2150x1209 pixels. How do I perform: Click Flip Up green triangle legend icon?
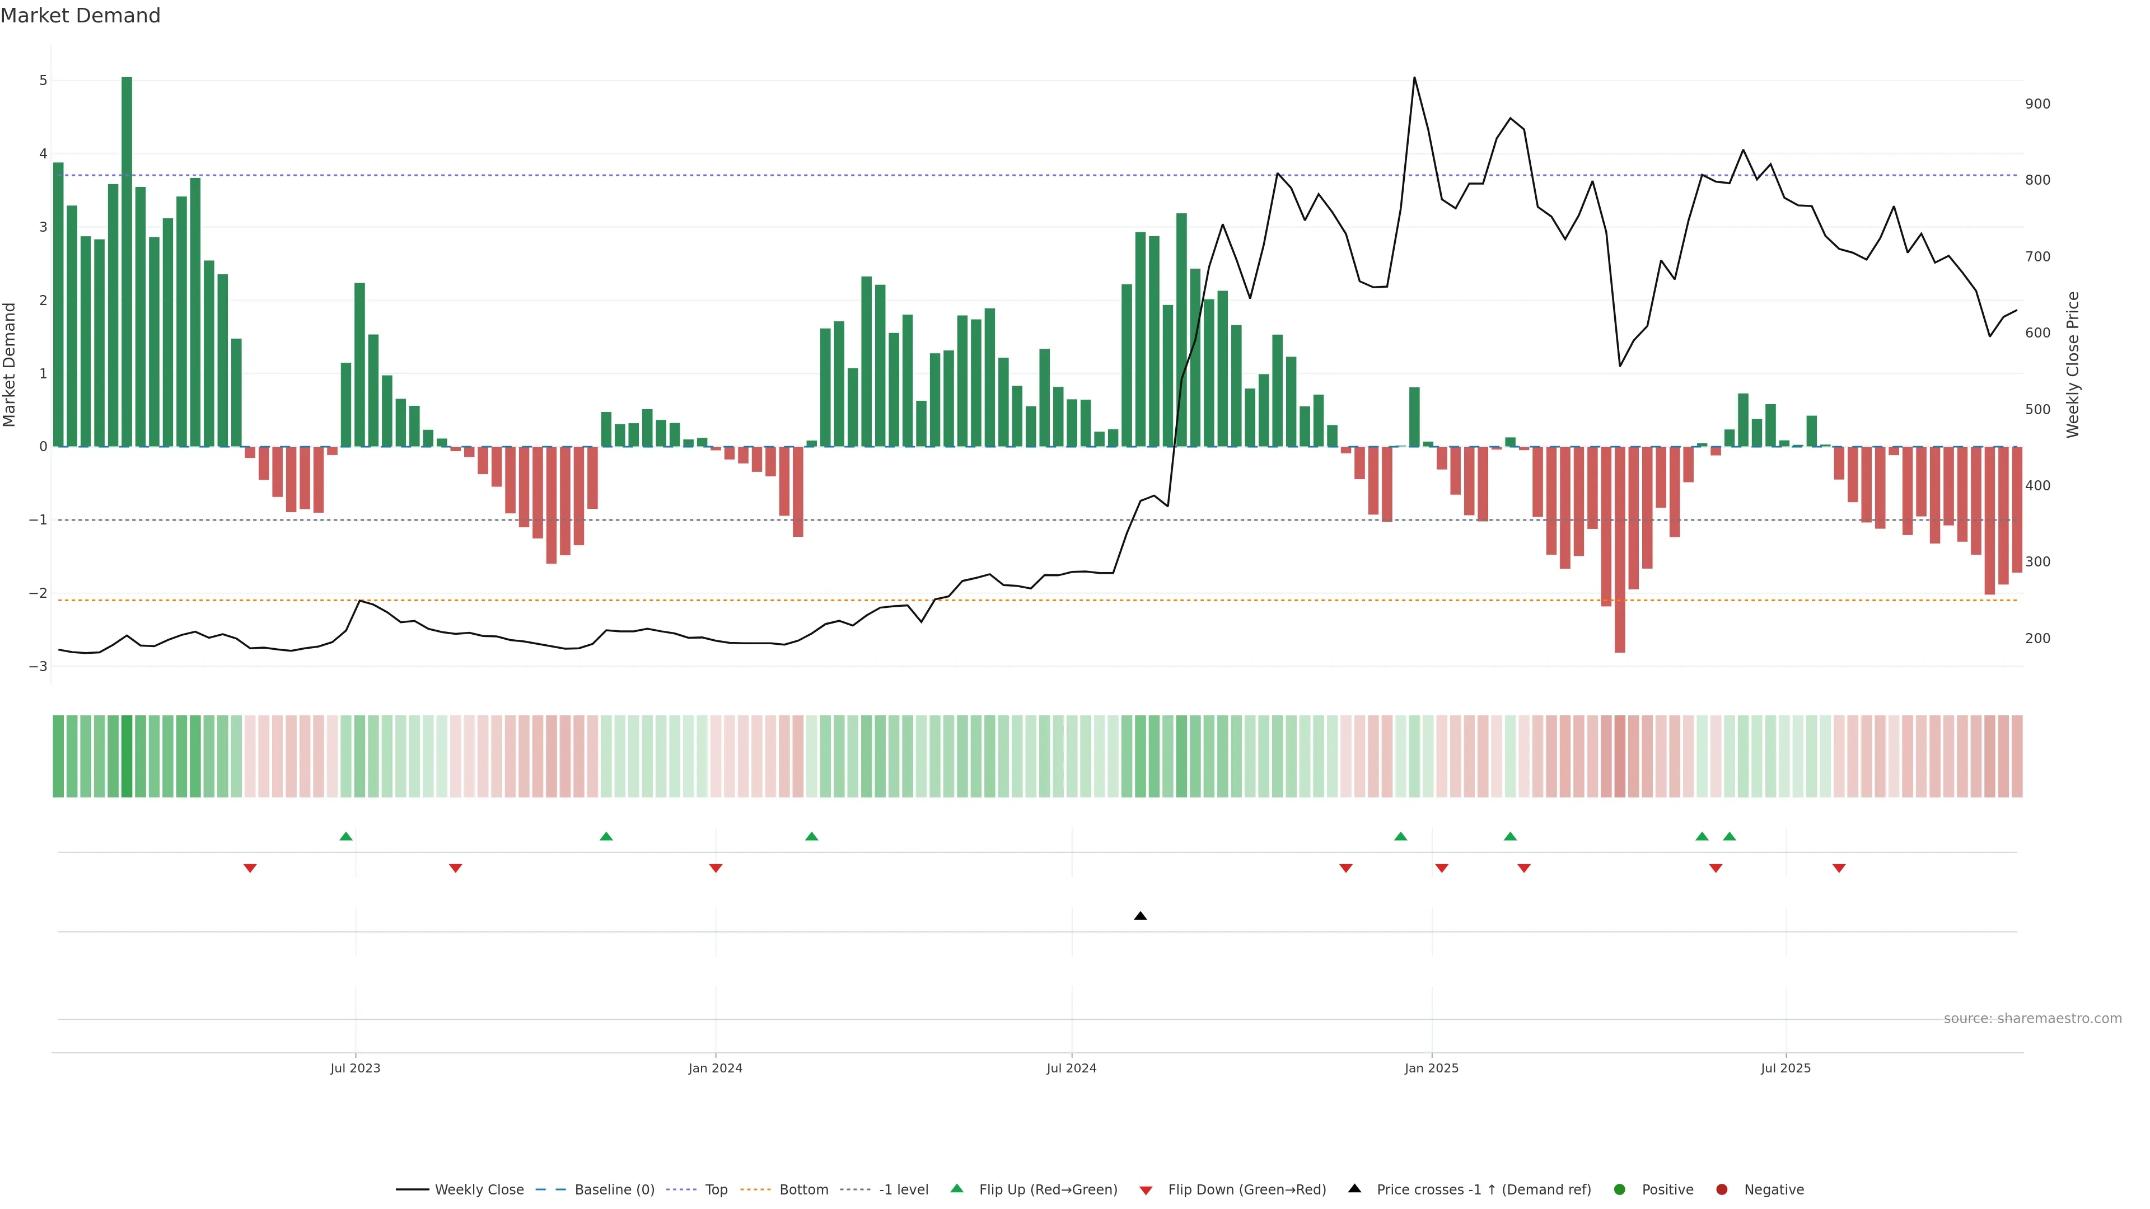tap(957, 1189)
